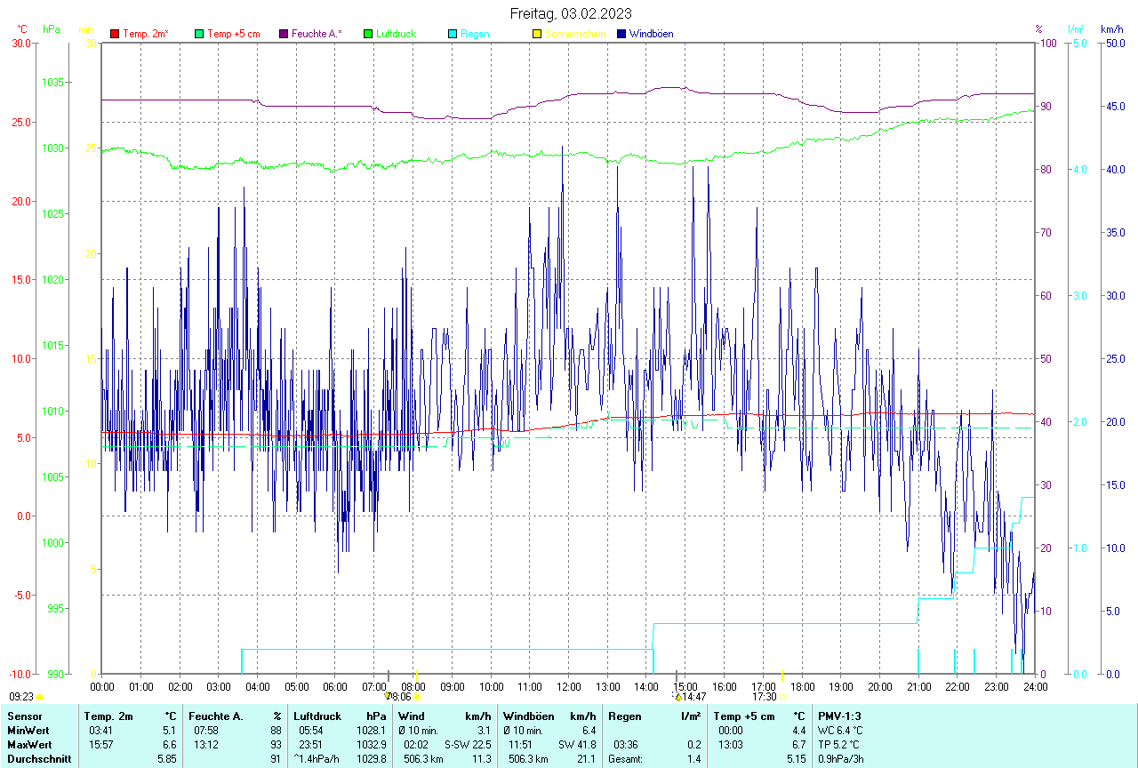Viewport: 1138px width, 768px height.
Task: Click the bright green Luftdruck legend swatch
Action: (x=368, y=34)
